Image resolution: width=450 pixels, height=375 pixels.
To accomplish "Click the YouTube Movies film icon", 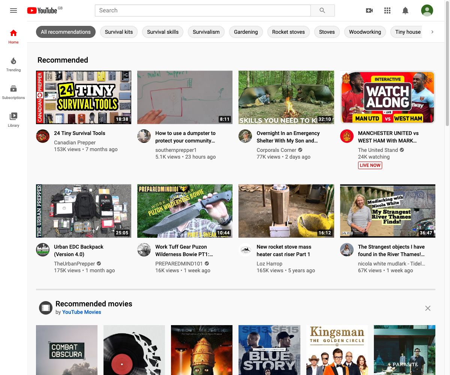I will click(x=45, y=308).
